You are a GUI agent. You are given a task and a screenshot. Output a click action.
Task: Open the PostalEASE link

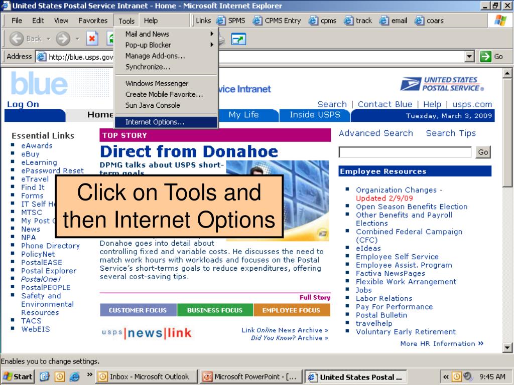coord(42,263)
